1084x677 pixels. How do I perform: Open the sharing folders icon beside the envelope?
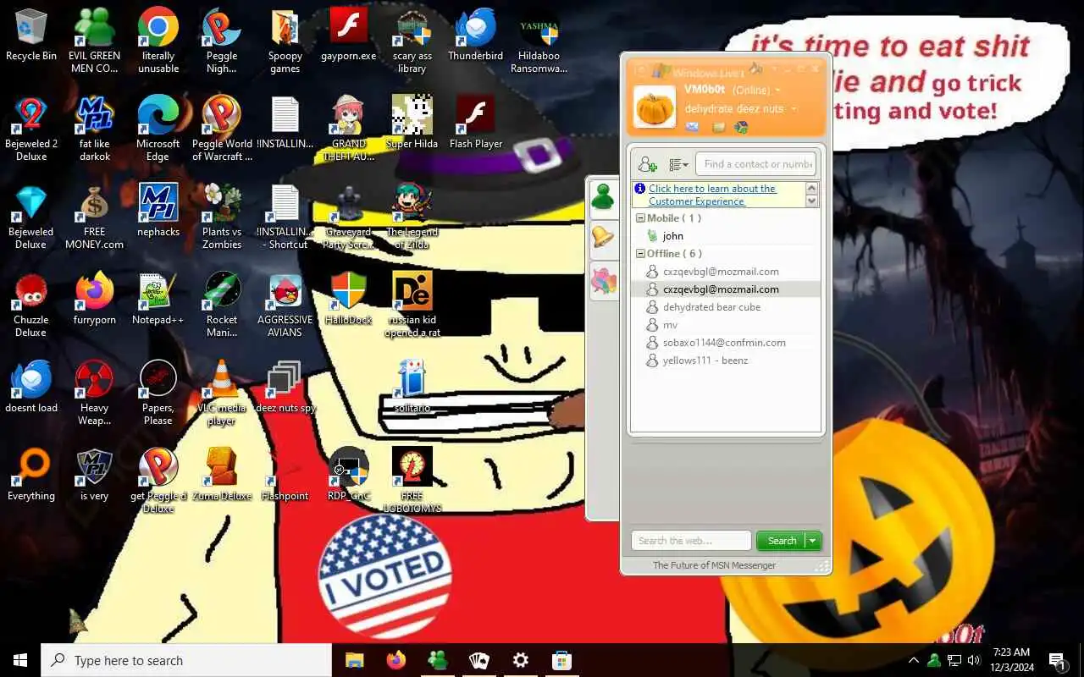717,127
